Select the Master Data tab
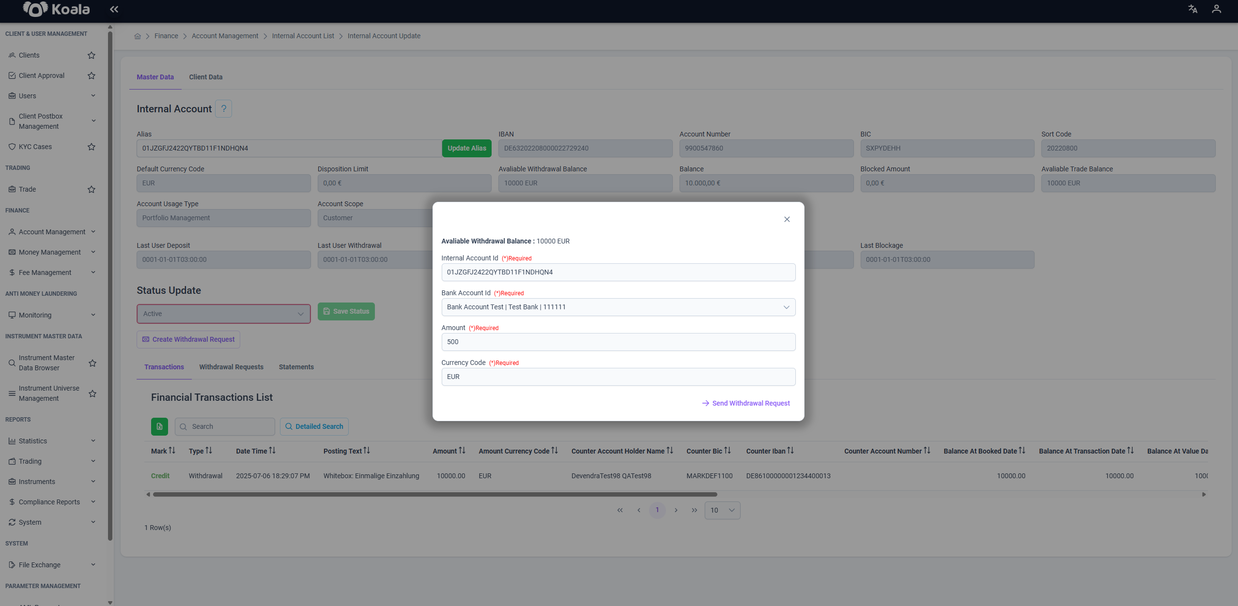This screenshot has height=606, width=1238. point(155,77)
